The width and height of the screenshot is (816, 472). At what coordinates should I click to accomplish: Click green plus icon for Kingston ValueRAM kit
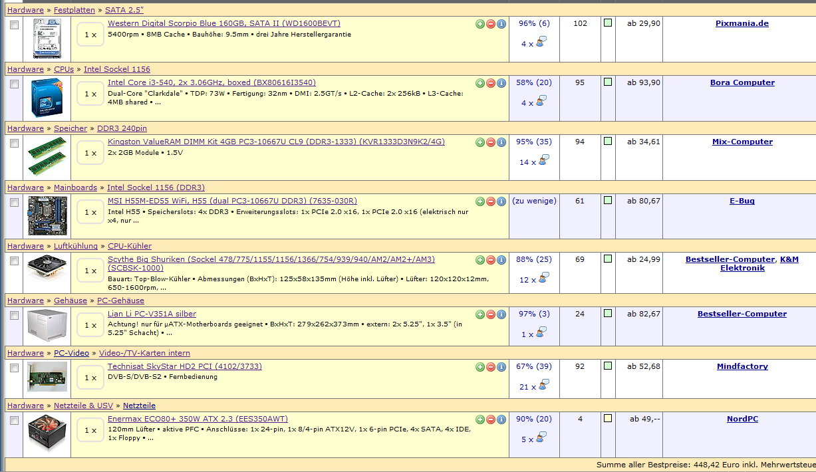pos(480,142)
